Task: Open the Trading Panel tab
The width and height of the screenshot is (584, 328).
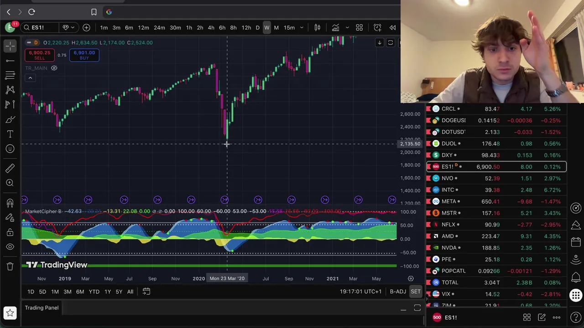Action: click(42, 307)
